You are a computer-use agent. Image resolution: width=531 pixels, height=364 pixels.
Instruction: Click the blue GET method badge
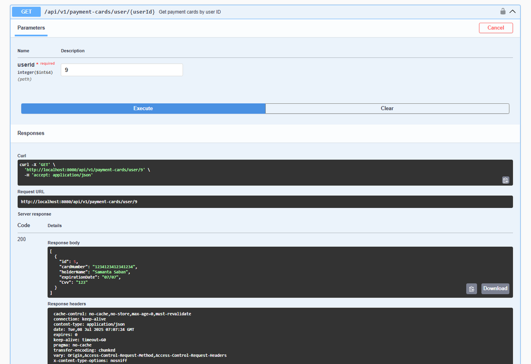coord(26,12)
